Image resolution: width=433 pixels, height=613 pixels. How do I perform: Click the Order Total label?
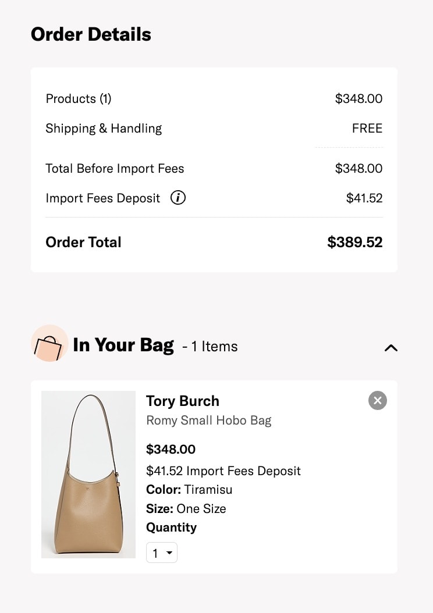pyautogui.click(x=83, y=242)
